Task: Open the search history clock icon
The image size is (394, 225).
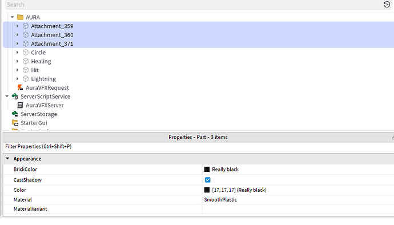Action: [x=387, y=4]
